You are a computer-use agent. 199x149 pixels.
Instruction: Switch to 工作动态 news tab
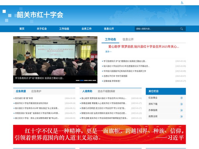click(110, 39)
